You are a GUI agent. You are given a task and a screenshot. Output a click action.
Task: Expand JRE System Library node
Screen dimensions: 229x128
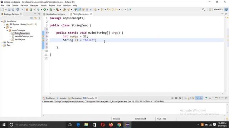coord(5,25)
